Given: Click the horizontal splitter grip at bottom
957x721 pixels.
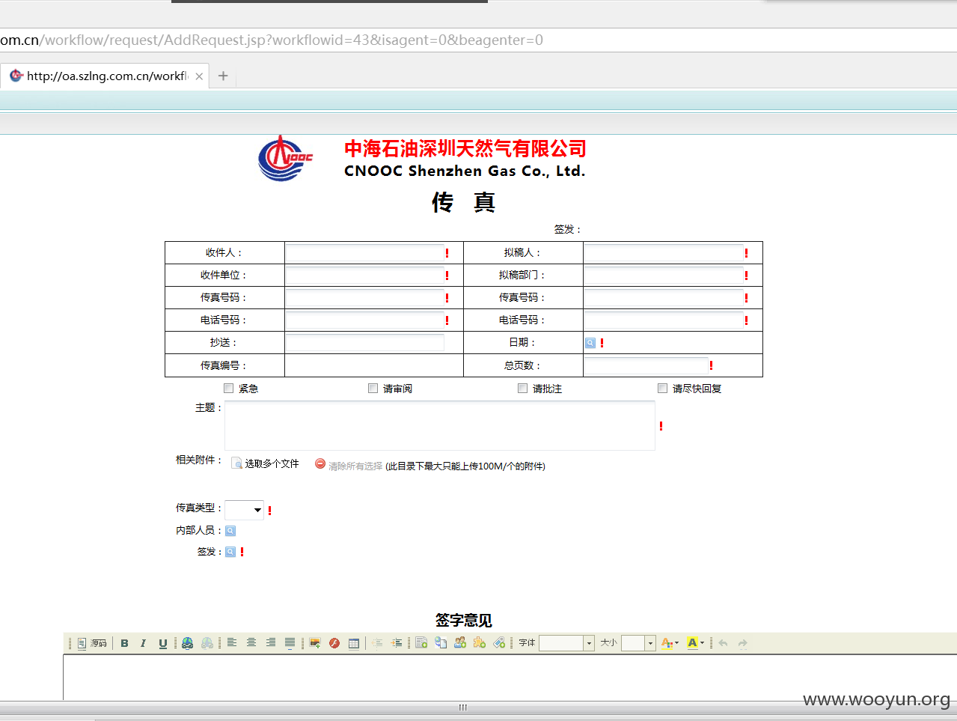Looking at the screenshot, I should pyautogui.click(x=463, y=708).
